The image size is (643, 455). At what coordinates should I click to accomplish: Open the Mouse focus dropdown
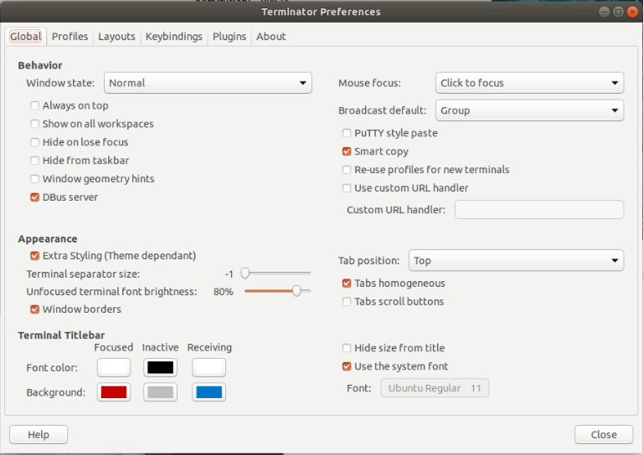click(x=529, y=83)
